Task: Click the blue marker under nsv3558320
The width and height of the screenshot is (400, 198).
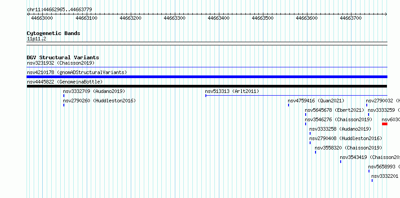Action: point(316,152)
